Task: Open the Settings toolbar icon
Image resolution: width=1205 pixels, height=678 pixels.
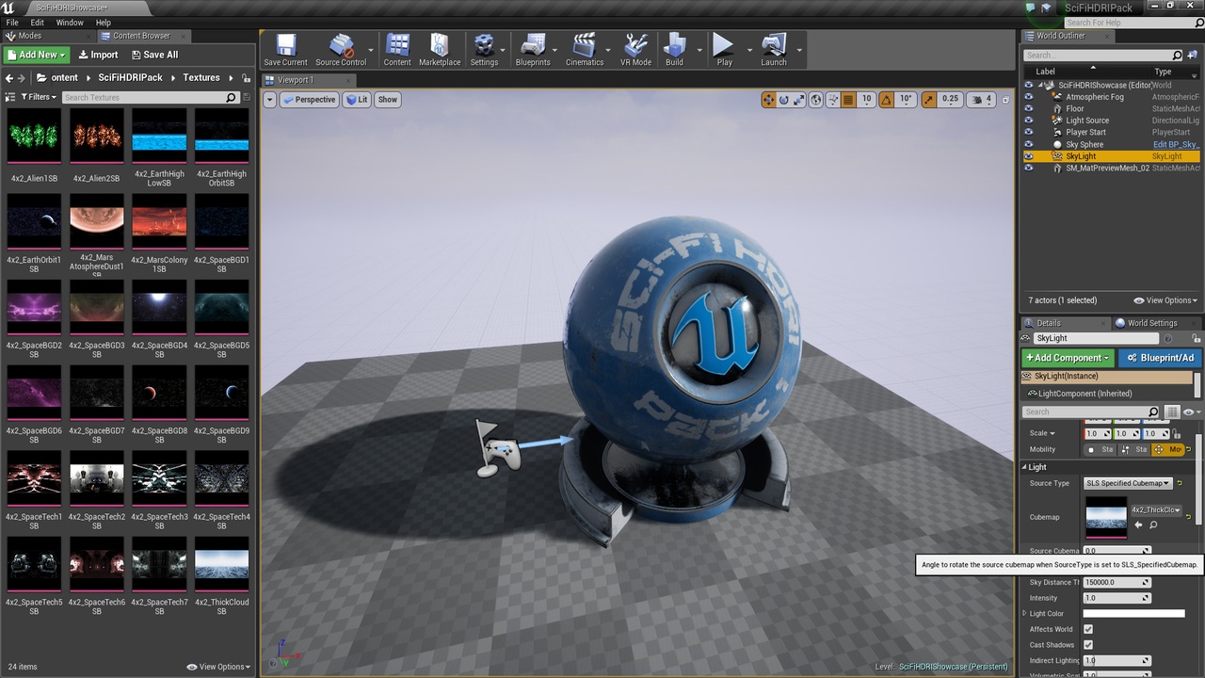Action: [484, 50]
